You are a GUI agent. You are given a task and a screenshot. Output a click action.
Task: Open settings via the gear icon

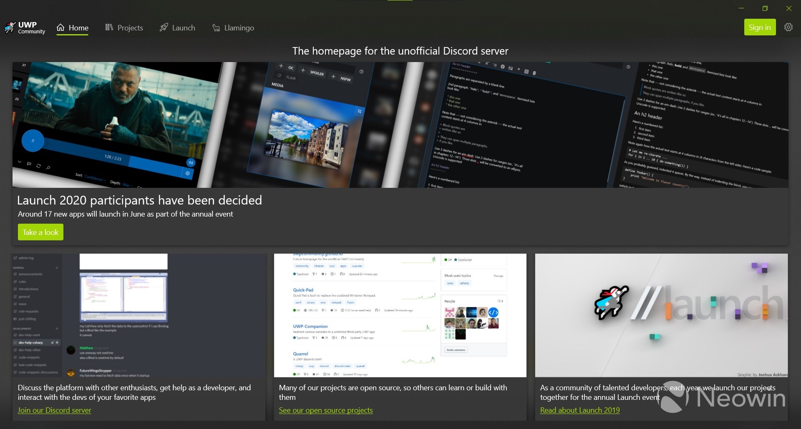pyautogui.click(x=788, y=27)
